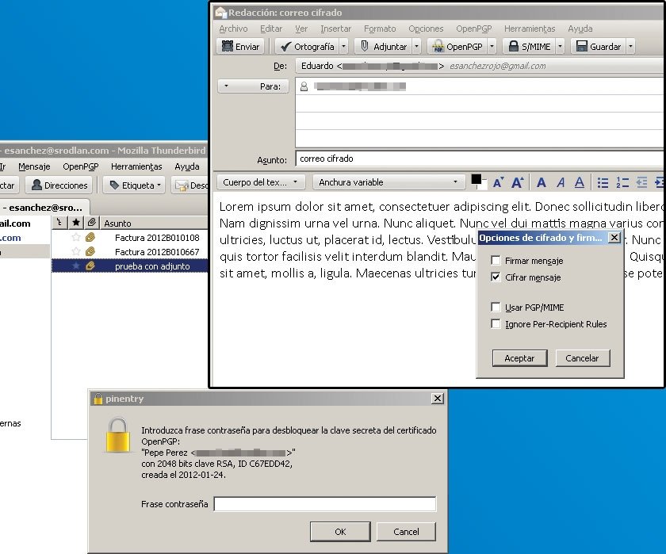Toggle italic text formatting

pyautogui.click(x=561, y=182)
